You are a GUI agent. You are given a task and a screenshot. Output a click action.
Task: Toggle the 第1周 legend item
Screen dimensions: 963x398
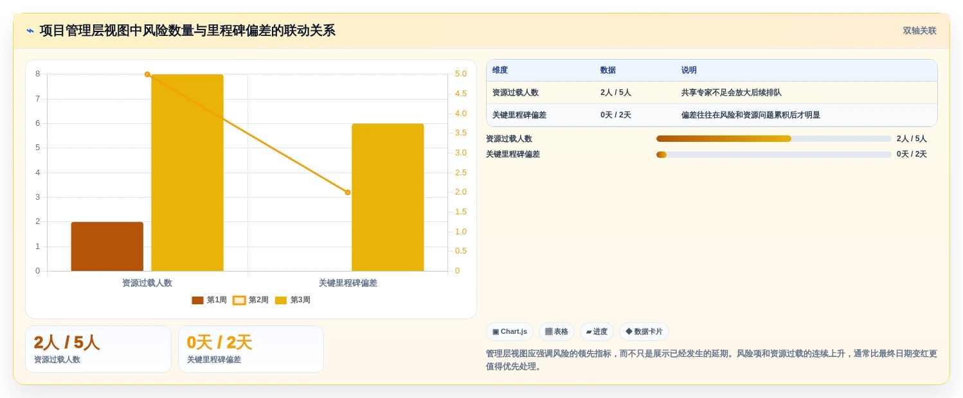(x=209, y=300)
